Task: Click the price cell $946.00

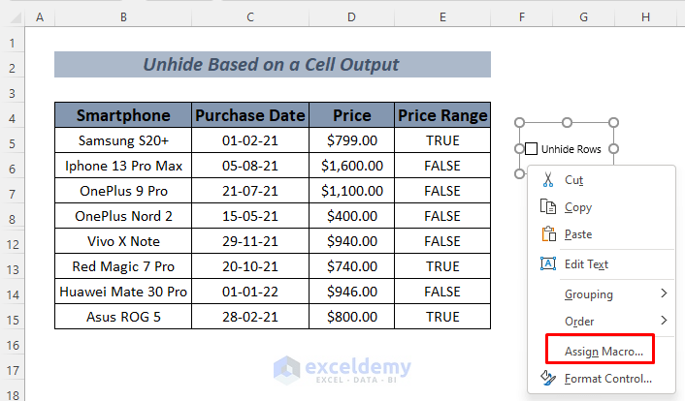Action: [x=351, y=292]
